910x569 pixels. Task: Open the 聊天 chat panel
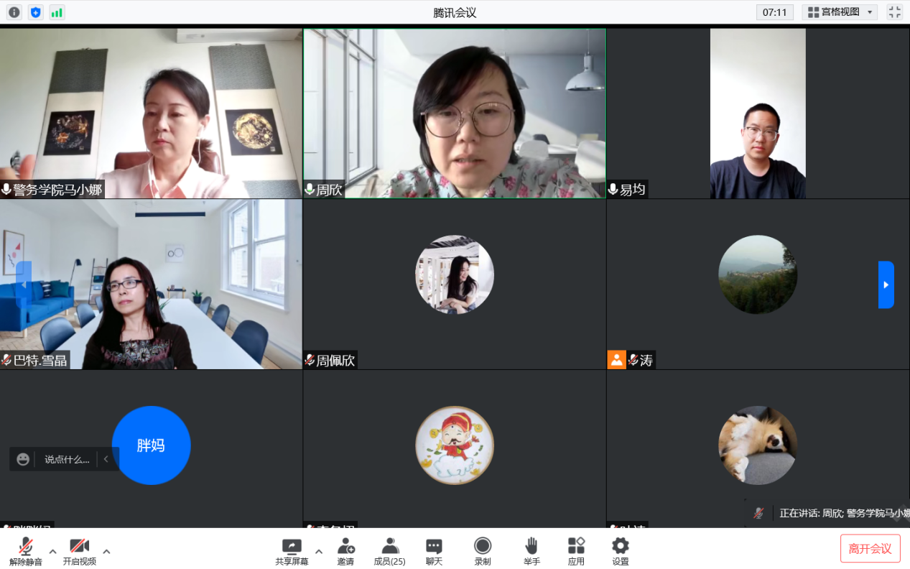(434, 551)
